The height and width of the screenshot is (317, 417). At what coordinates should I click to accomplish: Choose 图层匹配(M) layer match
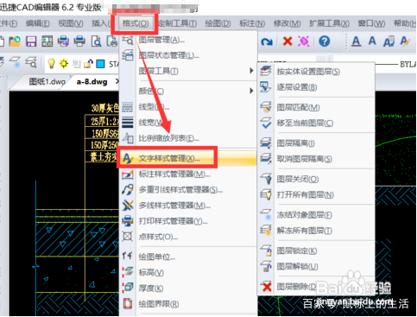click(298, 107)
